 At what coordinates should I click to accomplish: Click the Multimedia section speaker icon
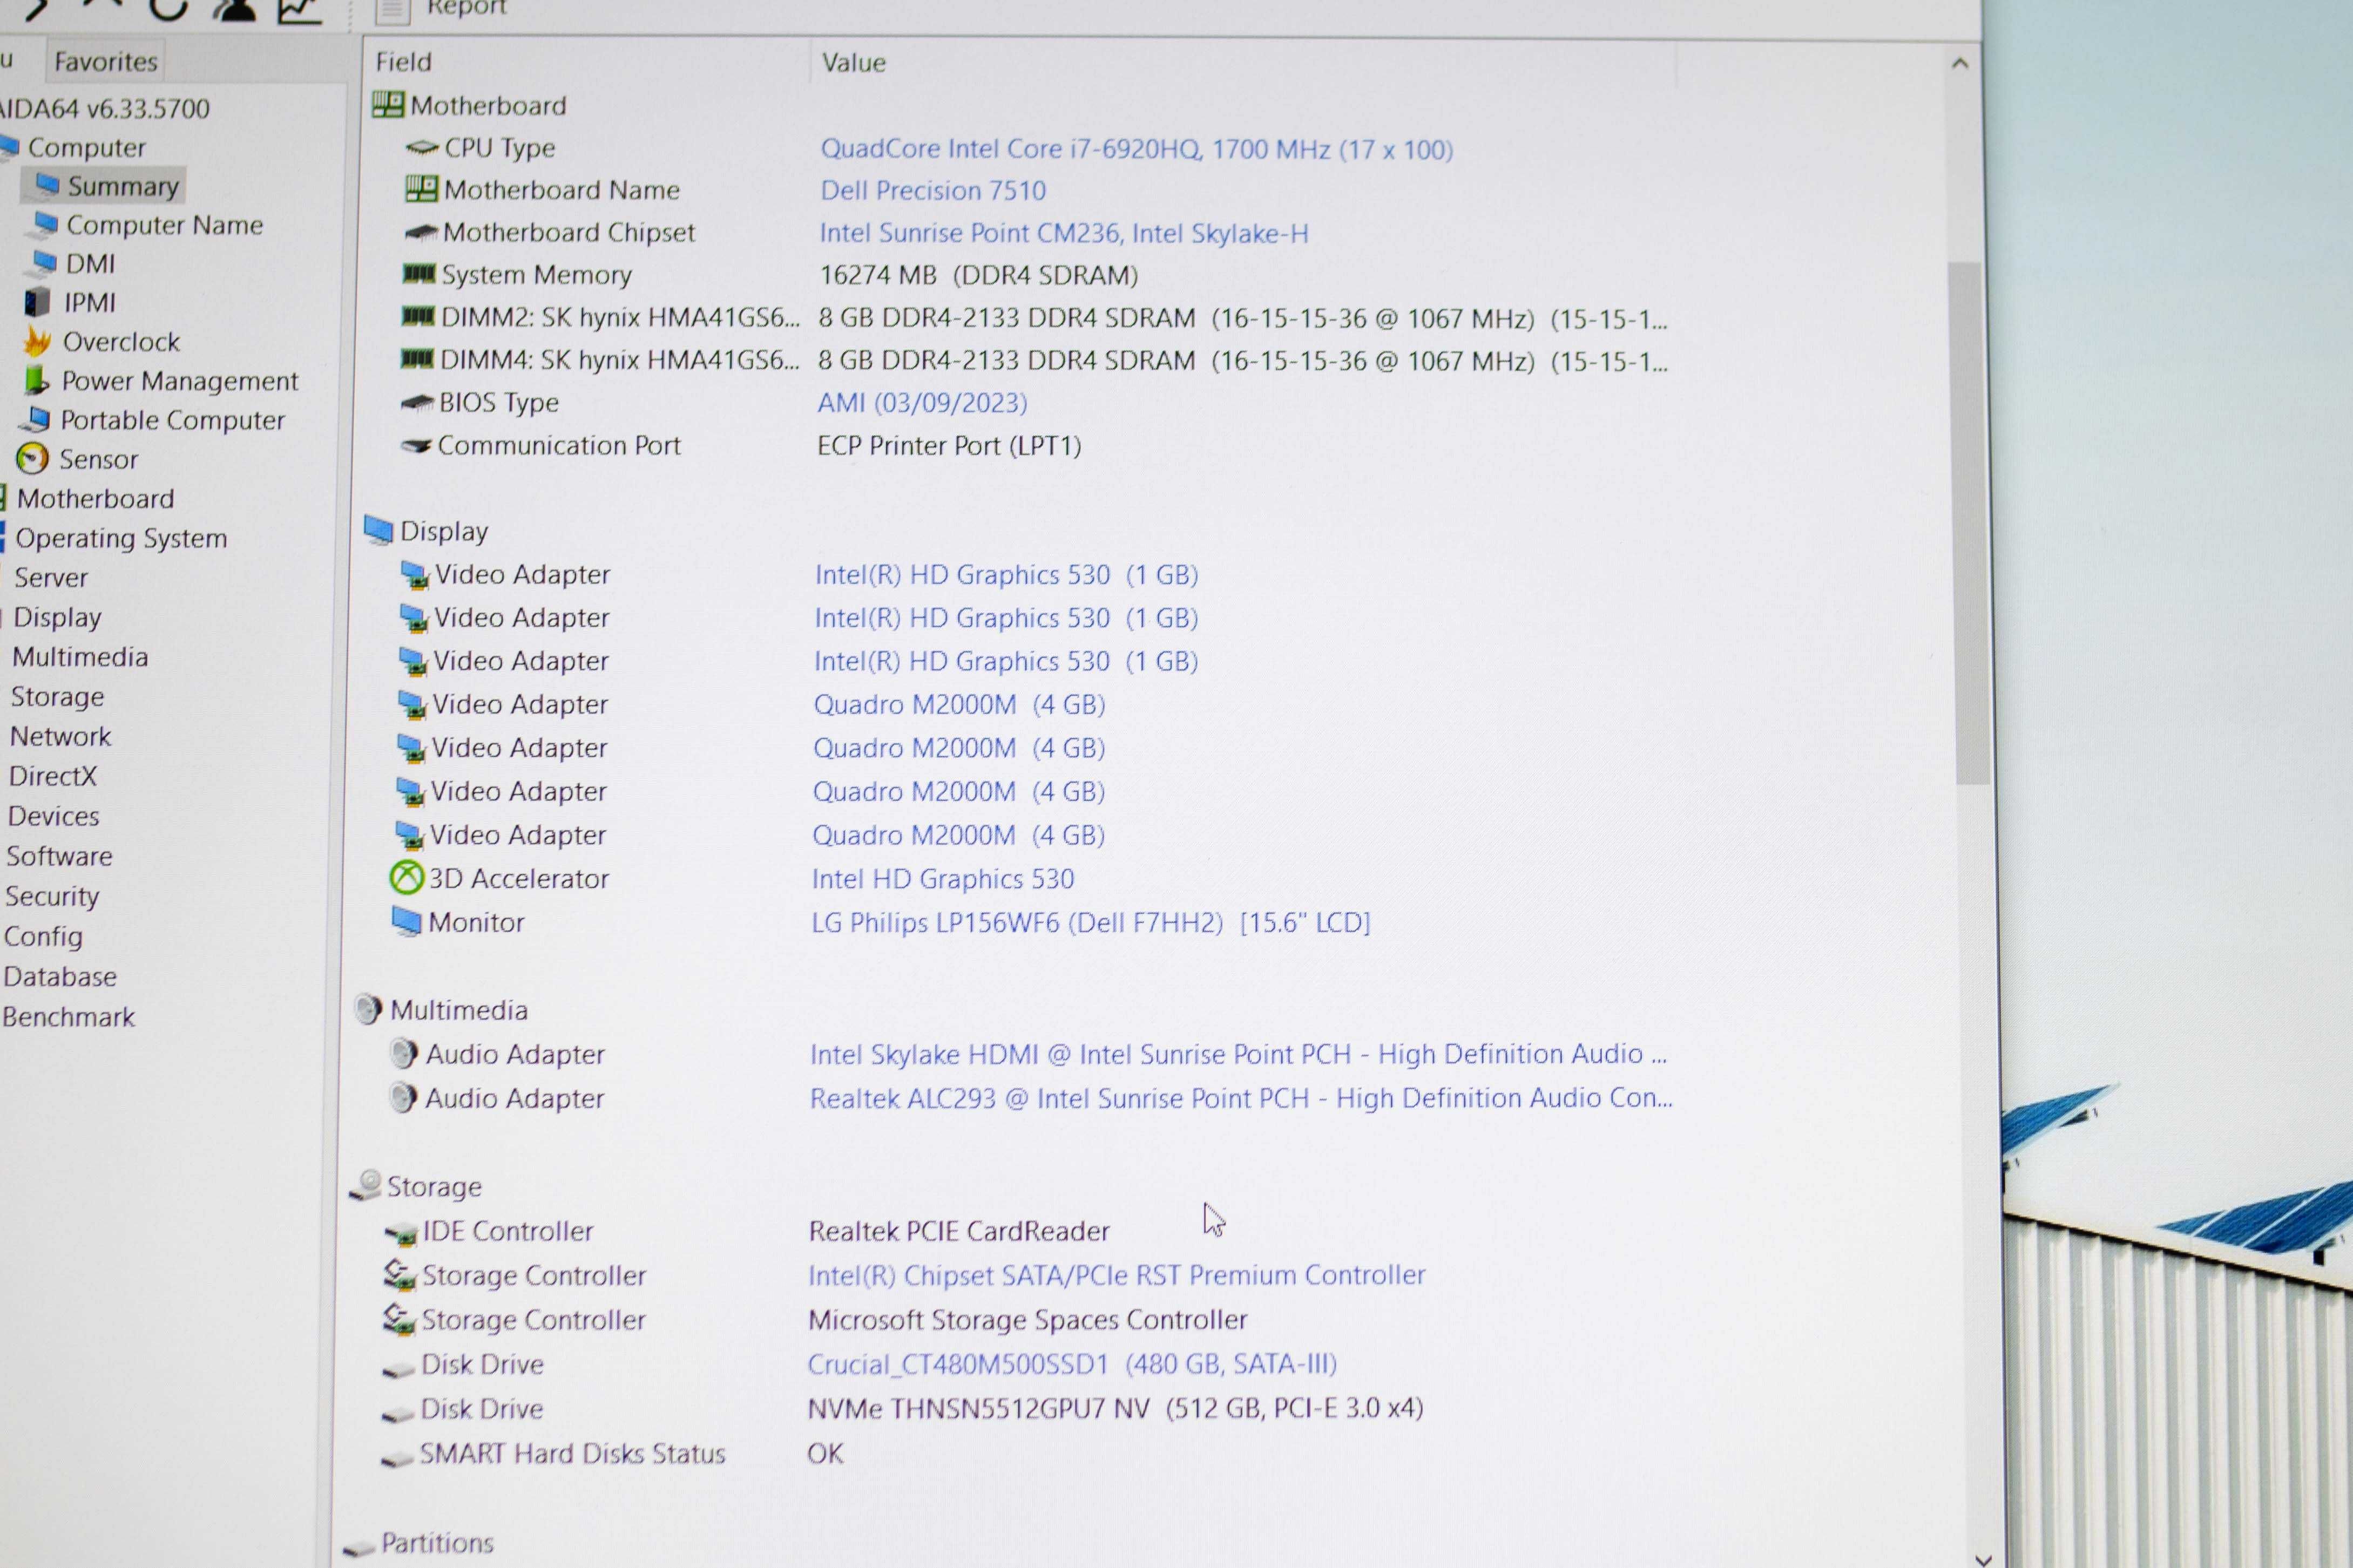tap(368, 1009)
